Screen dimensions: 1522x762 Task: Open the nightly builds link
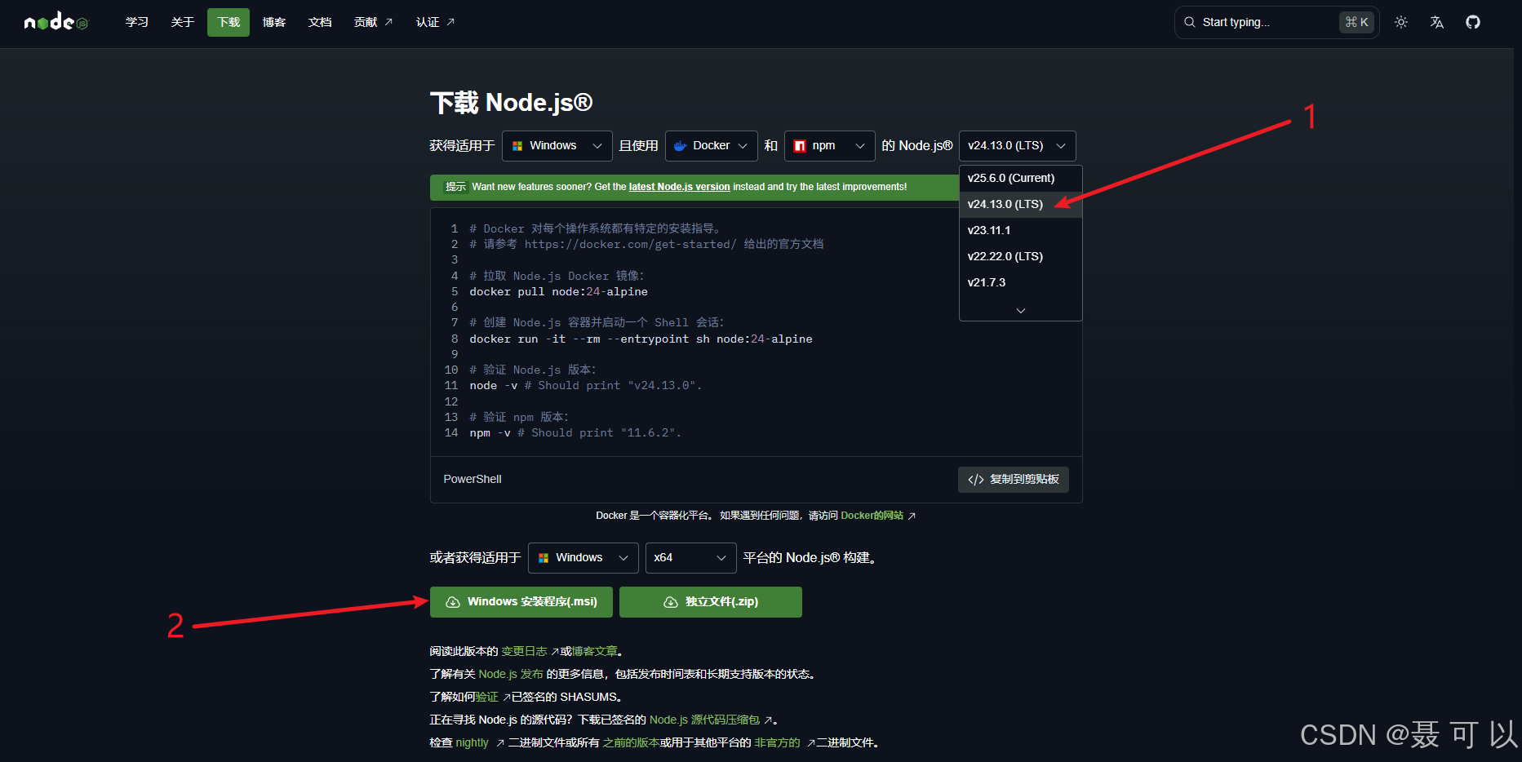tap(480, 742)
